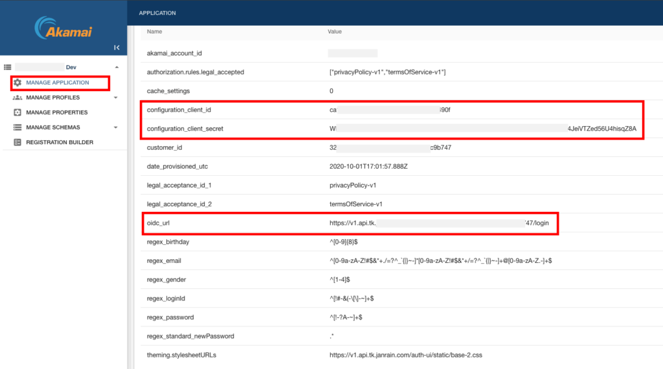Click the Name column header
663x369 pixels.
pos(154,31)
